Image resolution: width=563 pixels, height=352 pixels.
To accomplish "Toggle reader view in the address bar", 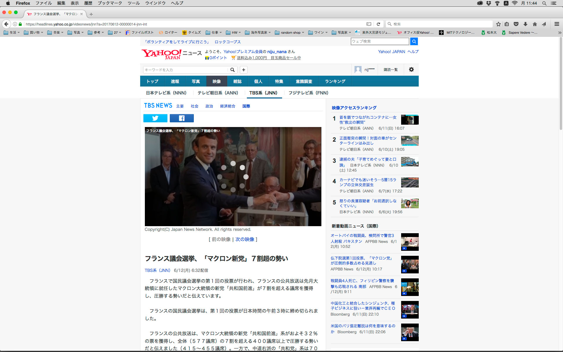I will 369,24.
